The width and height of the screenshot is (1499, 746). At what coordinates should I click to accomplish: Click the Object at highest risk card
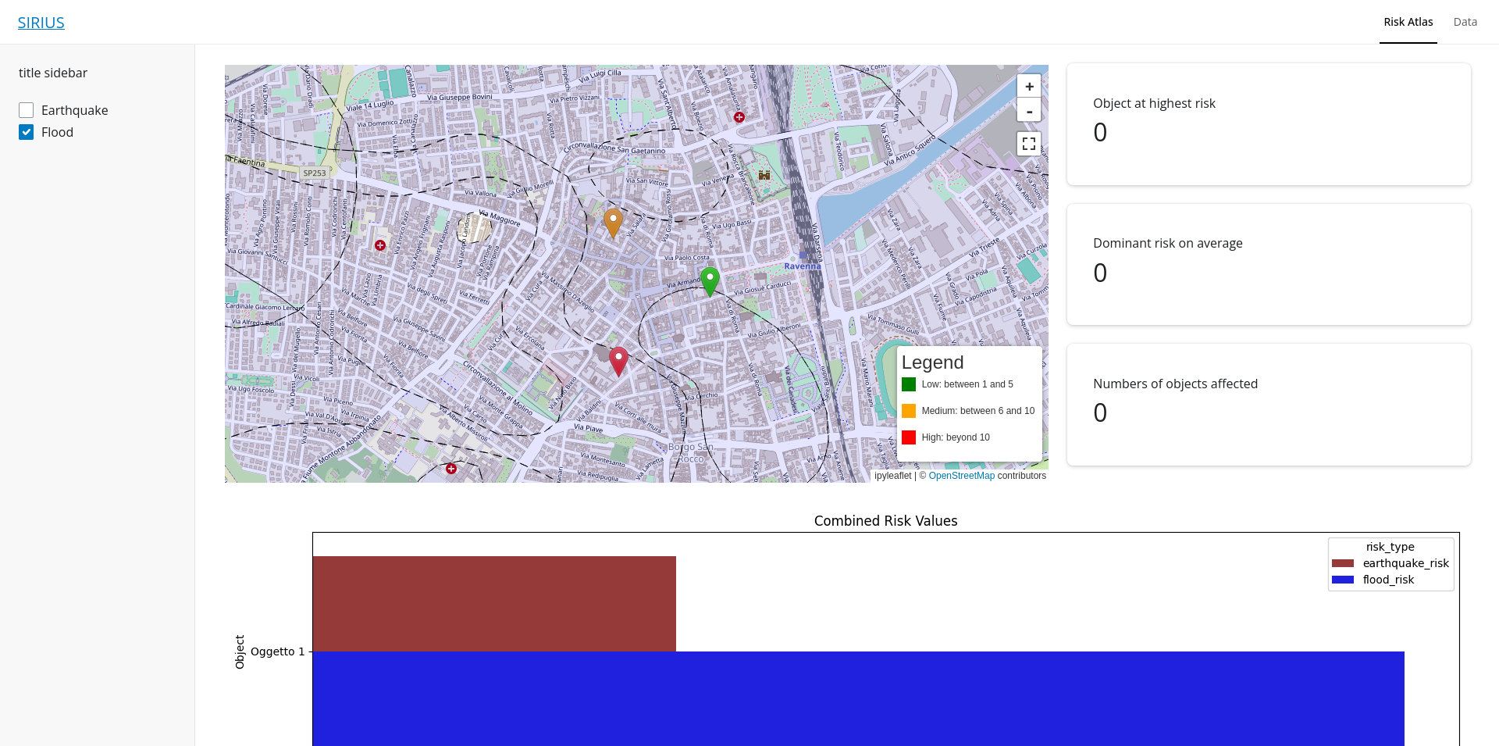[1269, 124]
